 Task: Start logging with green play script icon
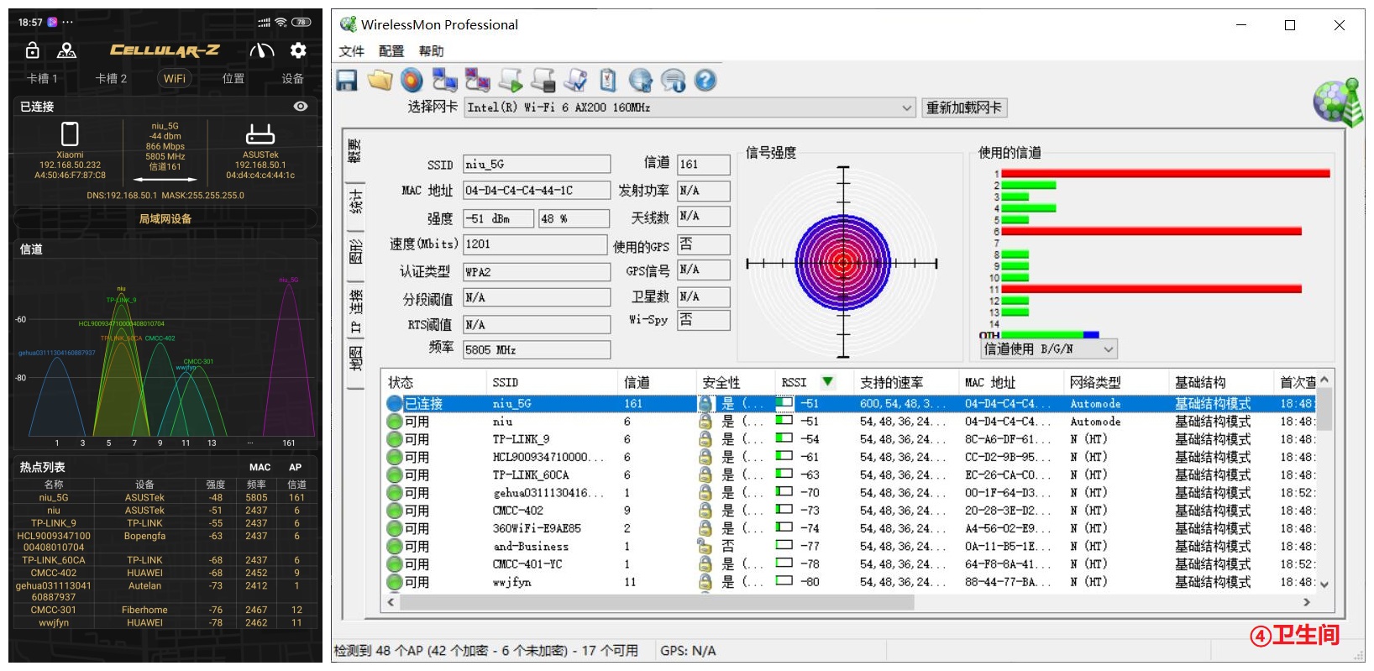click(x=510, y=81)
